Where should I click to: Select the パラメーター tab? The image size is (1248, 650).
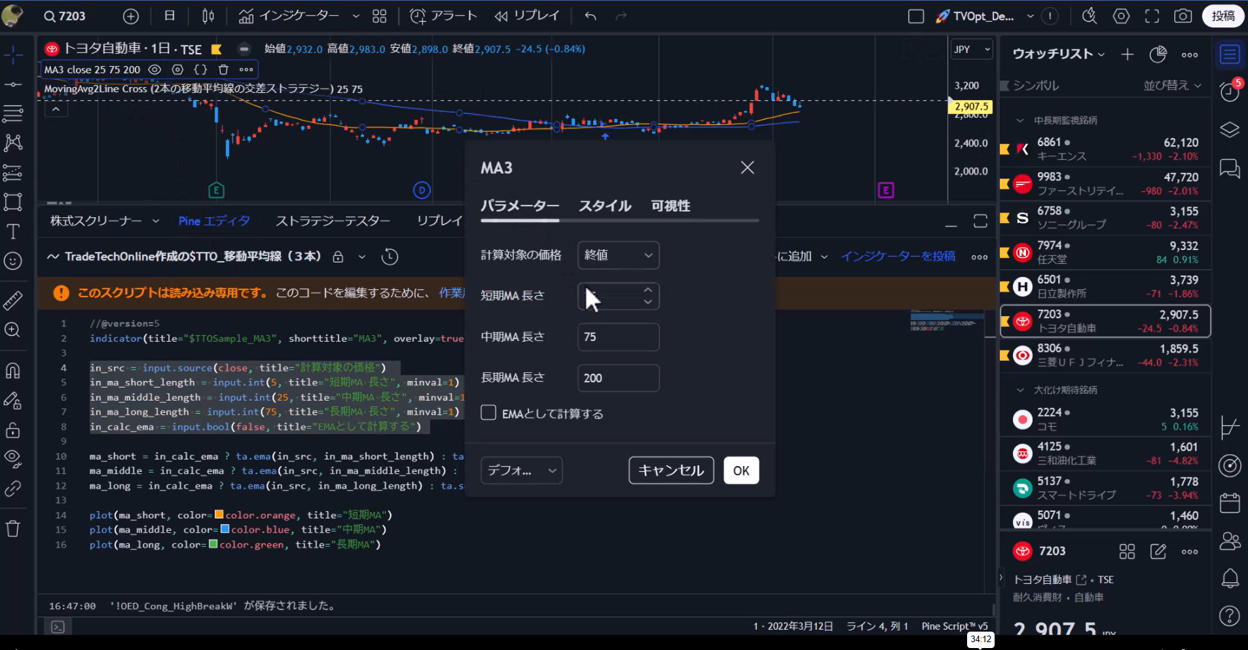click(520, 206)
